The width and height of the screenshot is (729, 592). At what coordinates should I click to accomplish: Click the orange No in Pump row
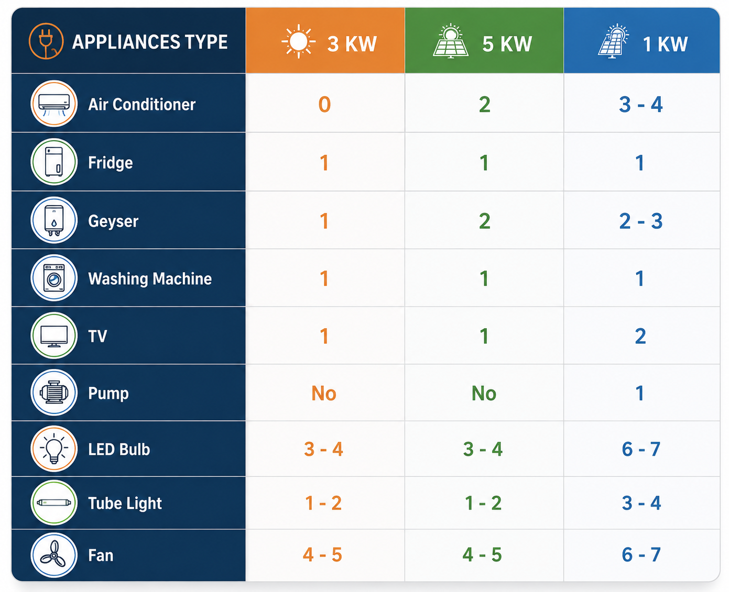324,393
